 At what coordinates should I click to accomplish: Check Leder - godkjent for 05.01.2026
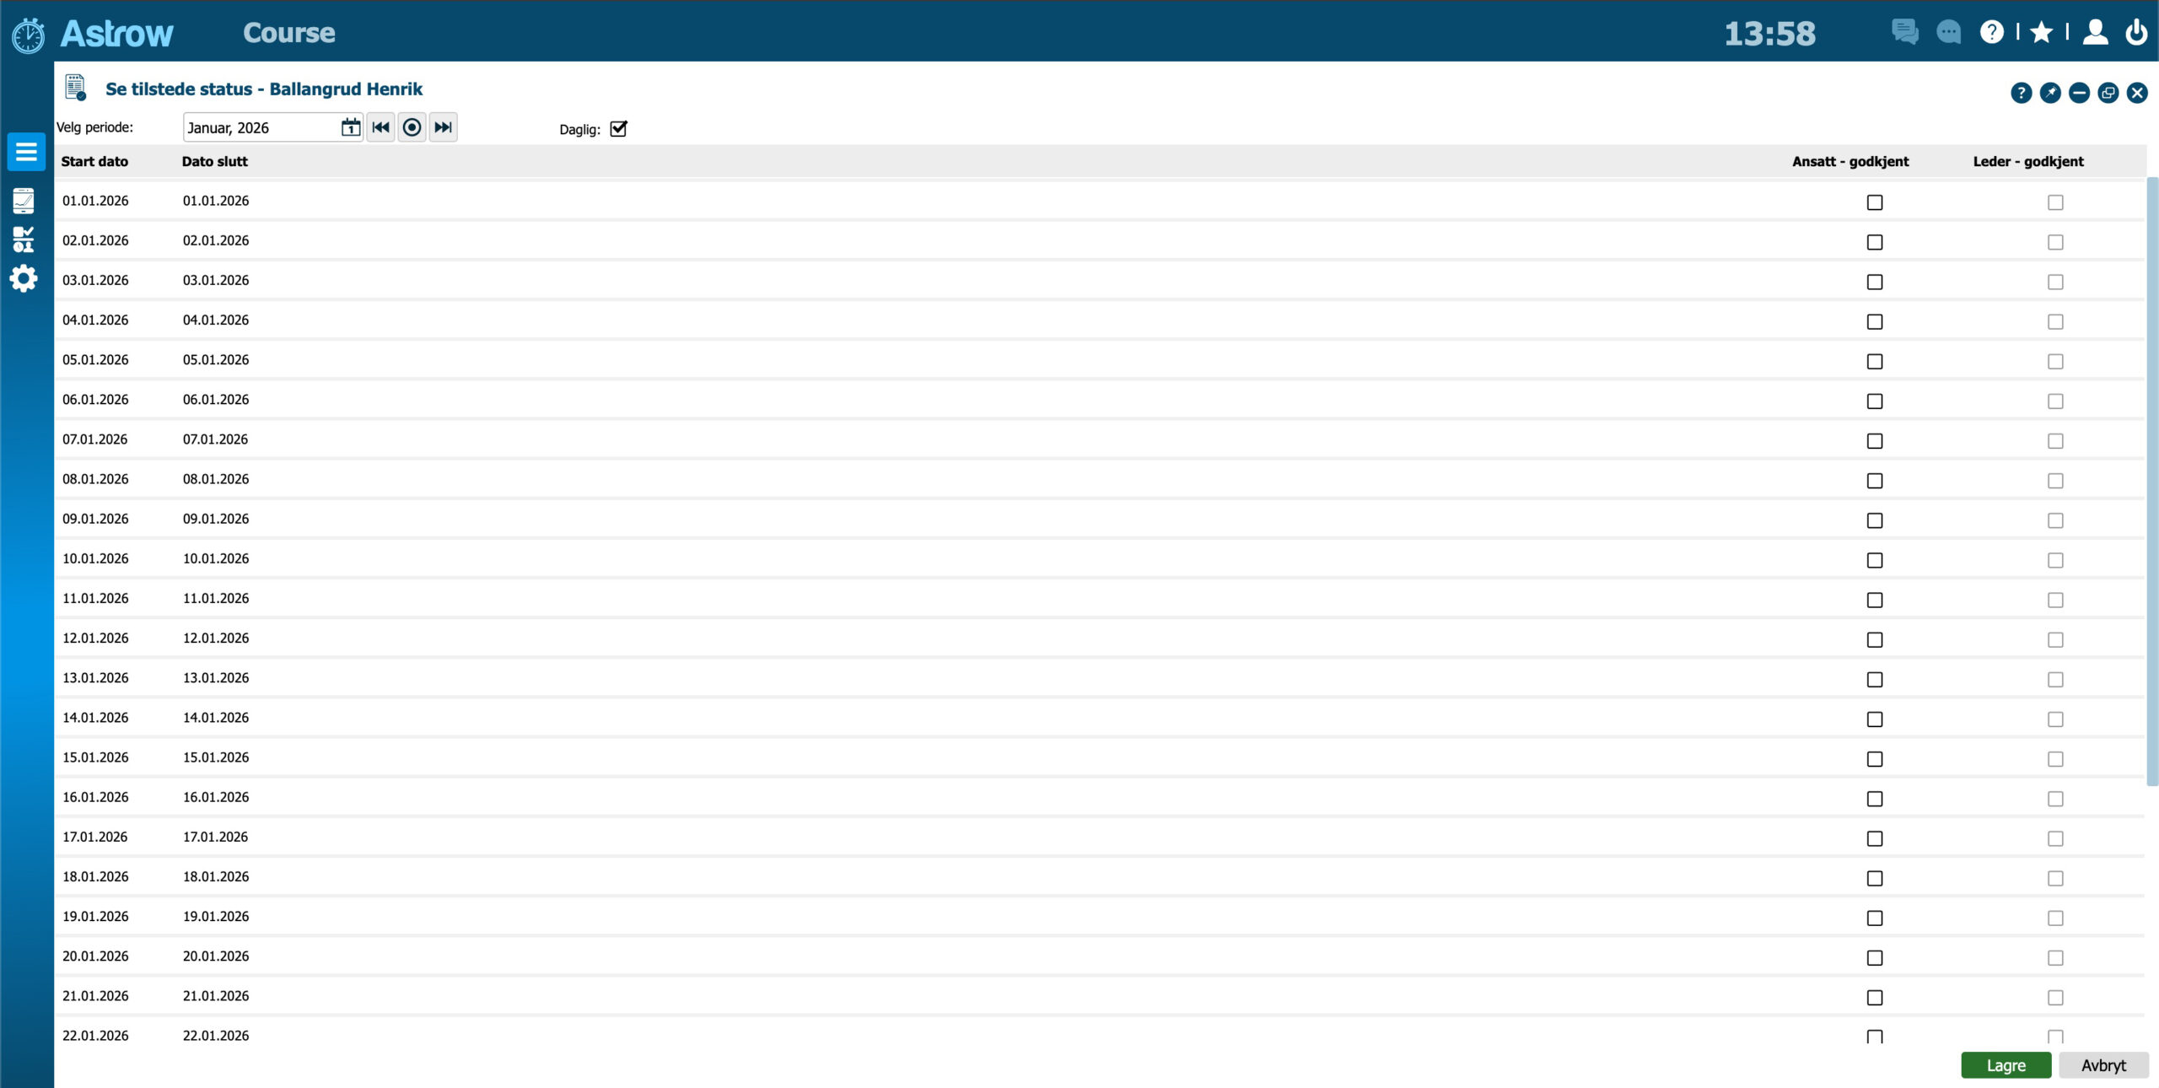tap(2055, 362)
